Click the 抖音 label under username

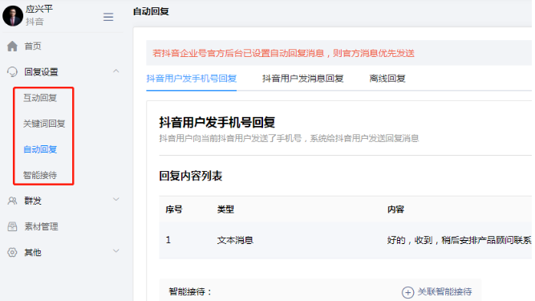click(x=34, y=22)
